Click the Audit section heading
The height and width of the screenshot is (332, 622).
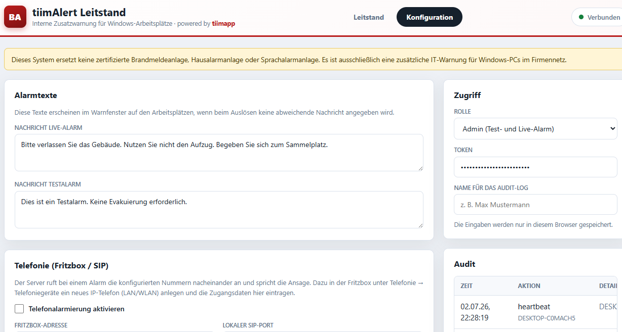[464, 264]
